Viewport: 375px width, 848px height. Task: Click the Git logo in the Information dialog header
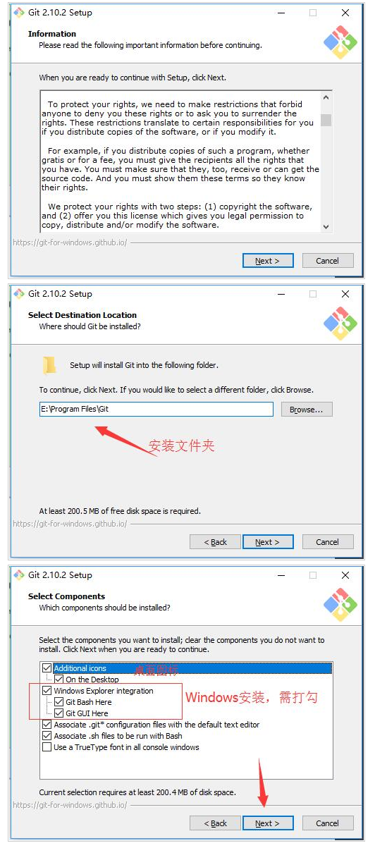tap(340, 42)
